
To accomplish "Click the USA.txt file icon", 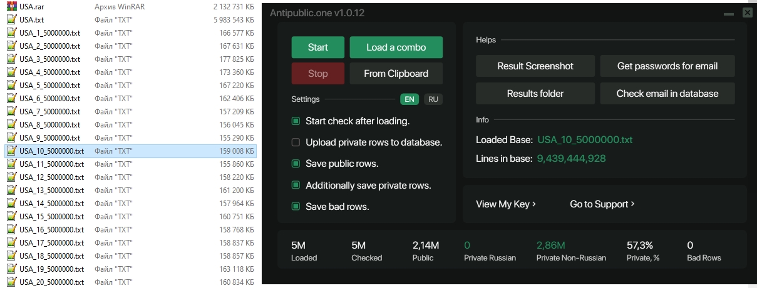I will coord(11,19).
